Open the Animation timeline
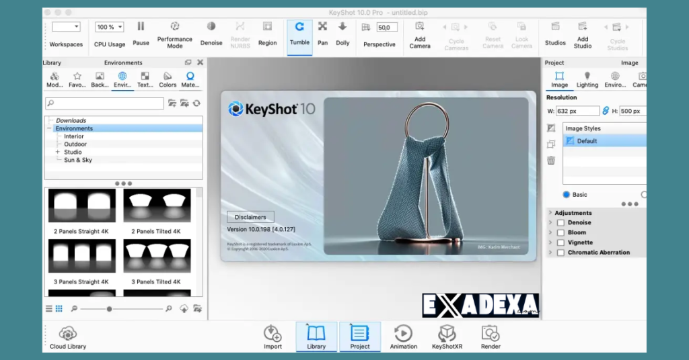689x360 pixels. tap(404, 337)
